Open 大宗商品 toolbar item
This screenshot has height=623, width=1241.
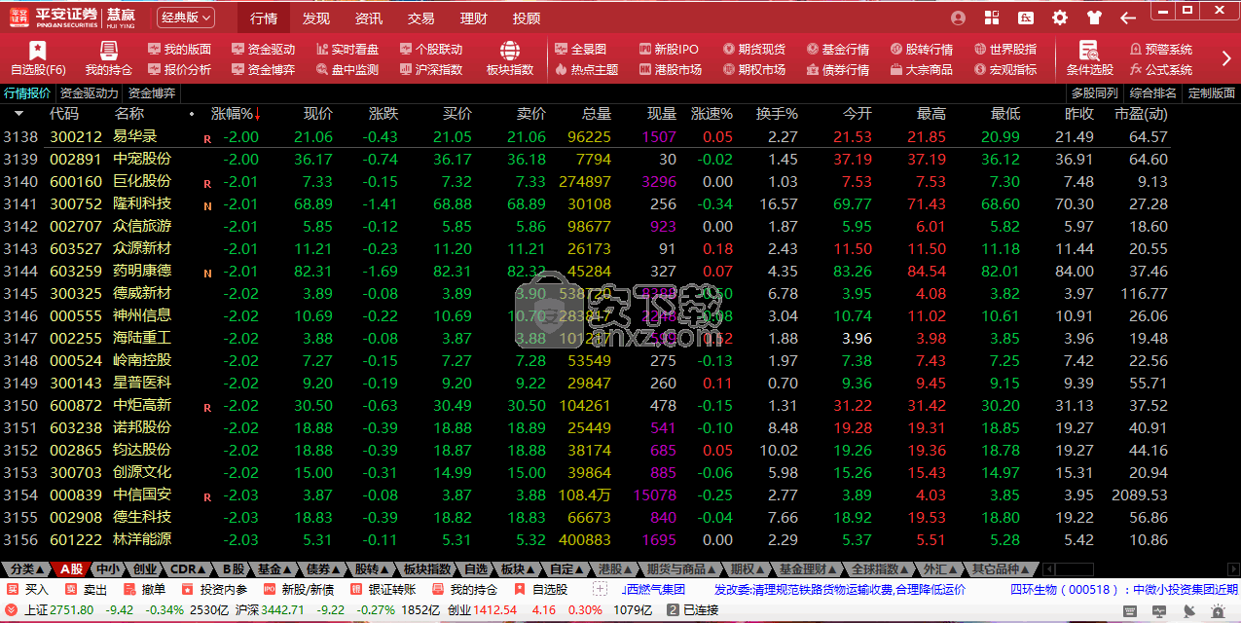tap(921, 69)
